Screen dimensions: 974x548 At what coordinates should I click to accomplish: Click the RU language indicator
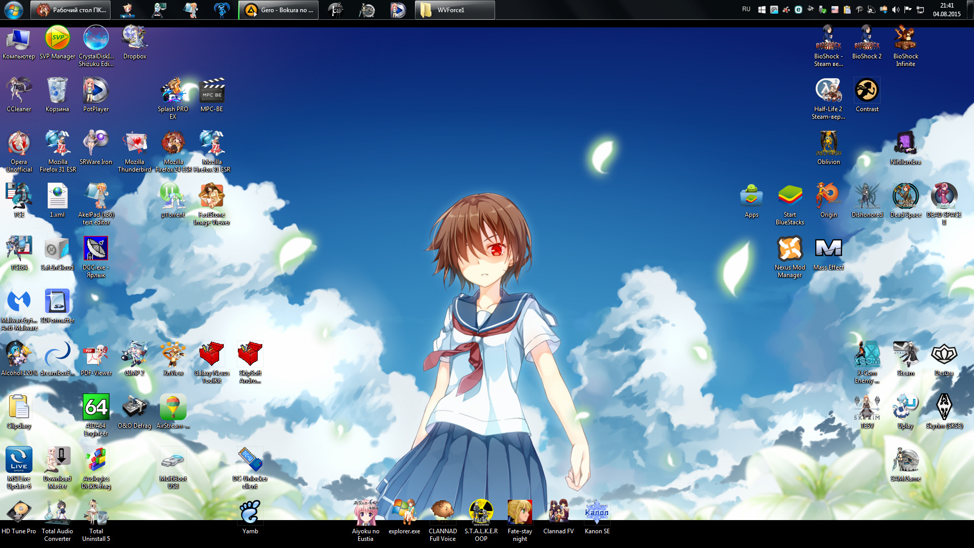click(746, 10)
